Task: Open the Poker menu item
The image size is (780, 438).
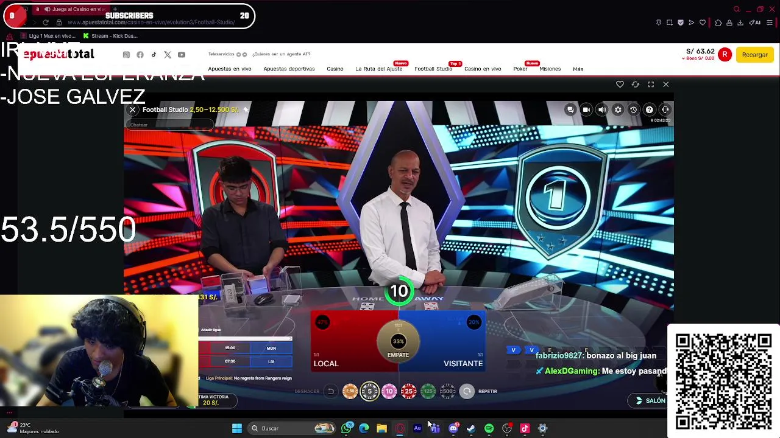Action: pyautogui.click(x=520, y=69)
